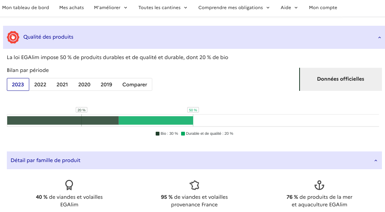
Task: Go to Mon tableau de bord
Action: (x=25, y=8)
